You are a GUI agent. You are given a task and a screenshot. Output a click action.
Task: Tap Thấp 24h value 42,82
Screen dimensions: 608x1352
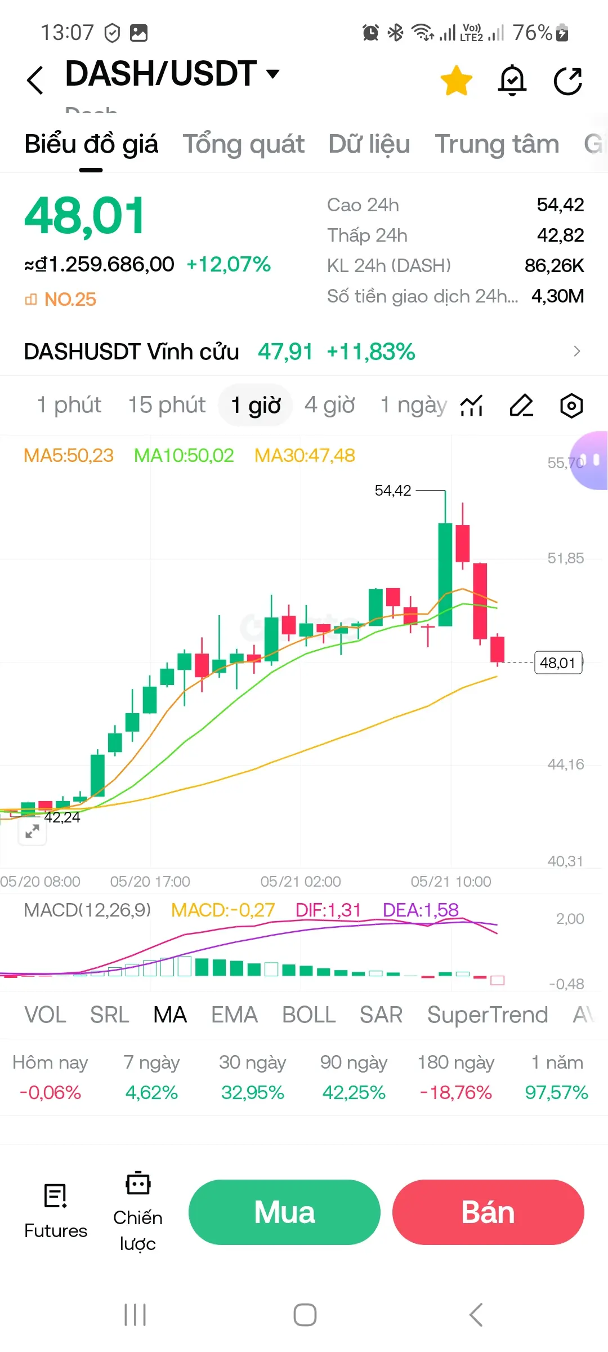click(560, 235)
